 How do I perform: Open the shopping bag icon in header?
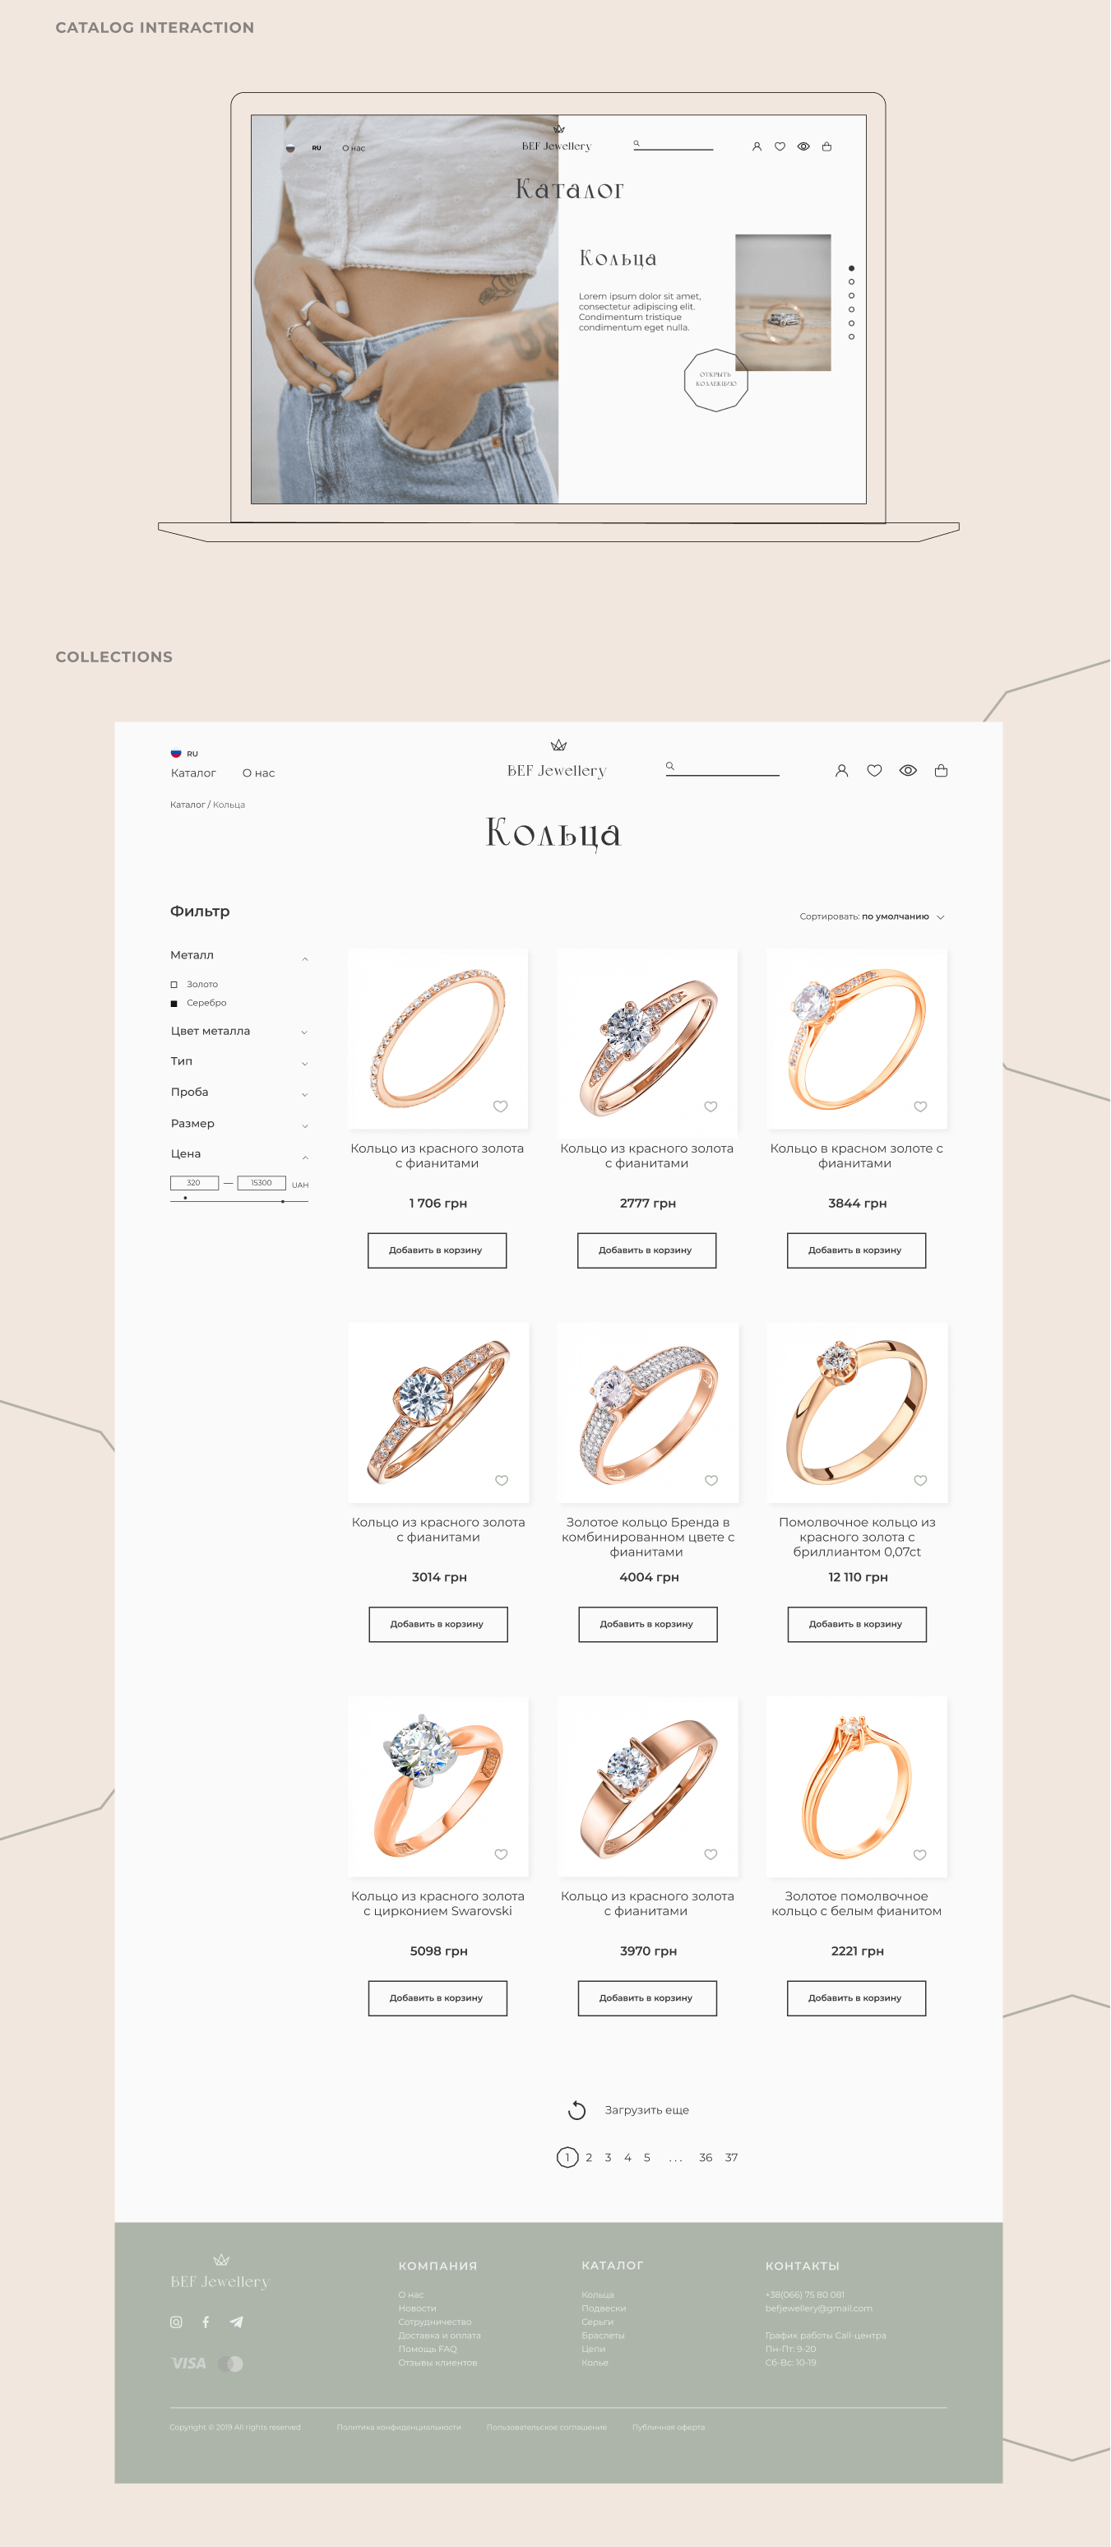click(x=941, y=770)
